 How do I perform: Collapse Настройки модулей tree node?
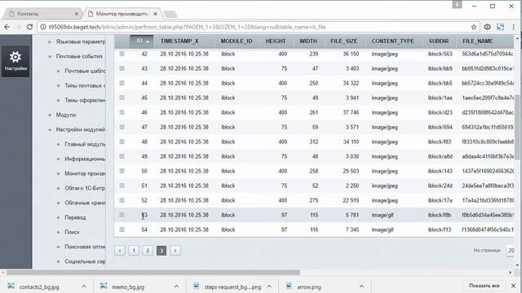50,129
